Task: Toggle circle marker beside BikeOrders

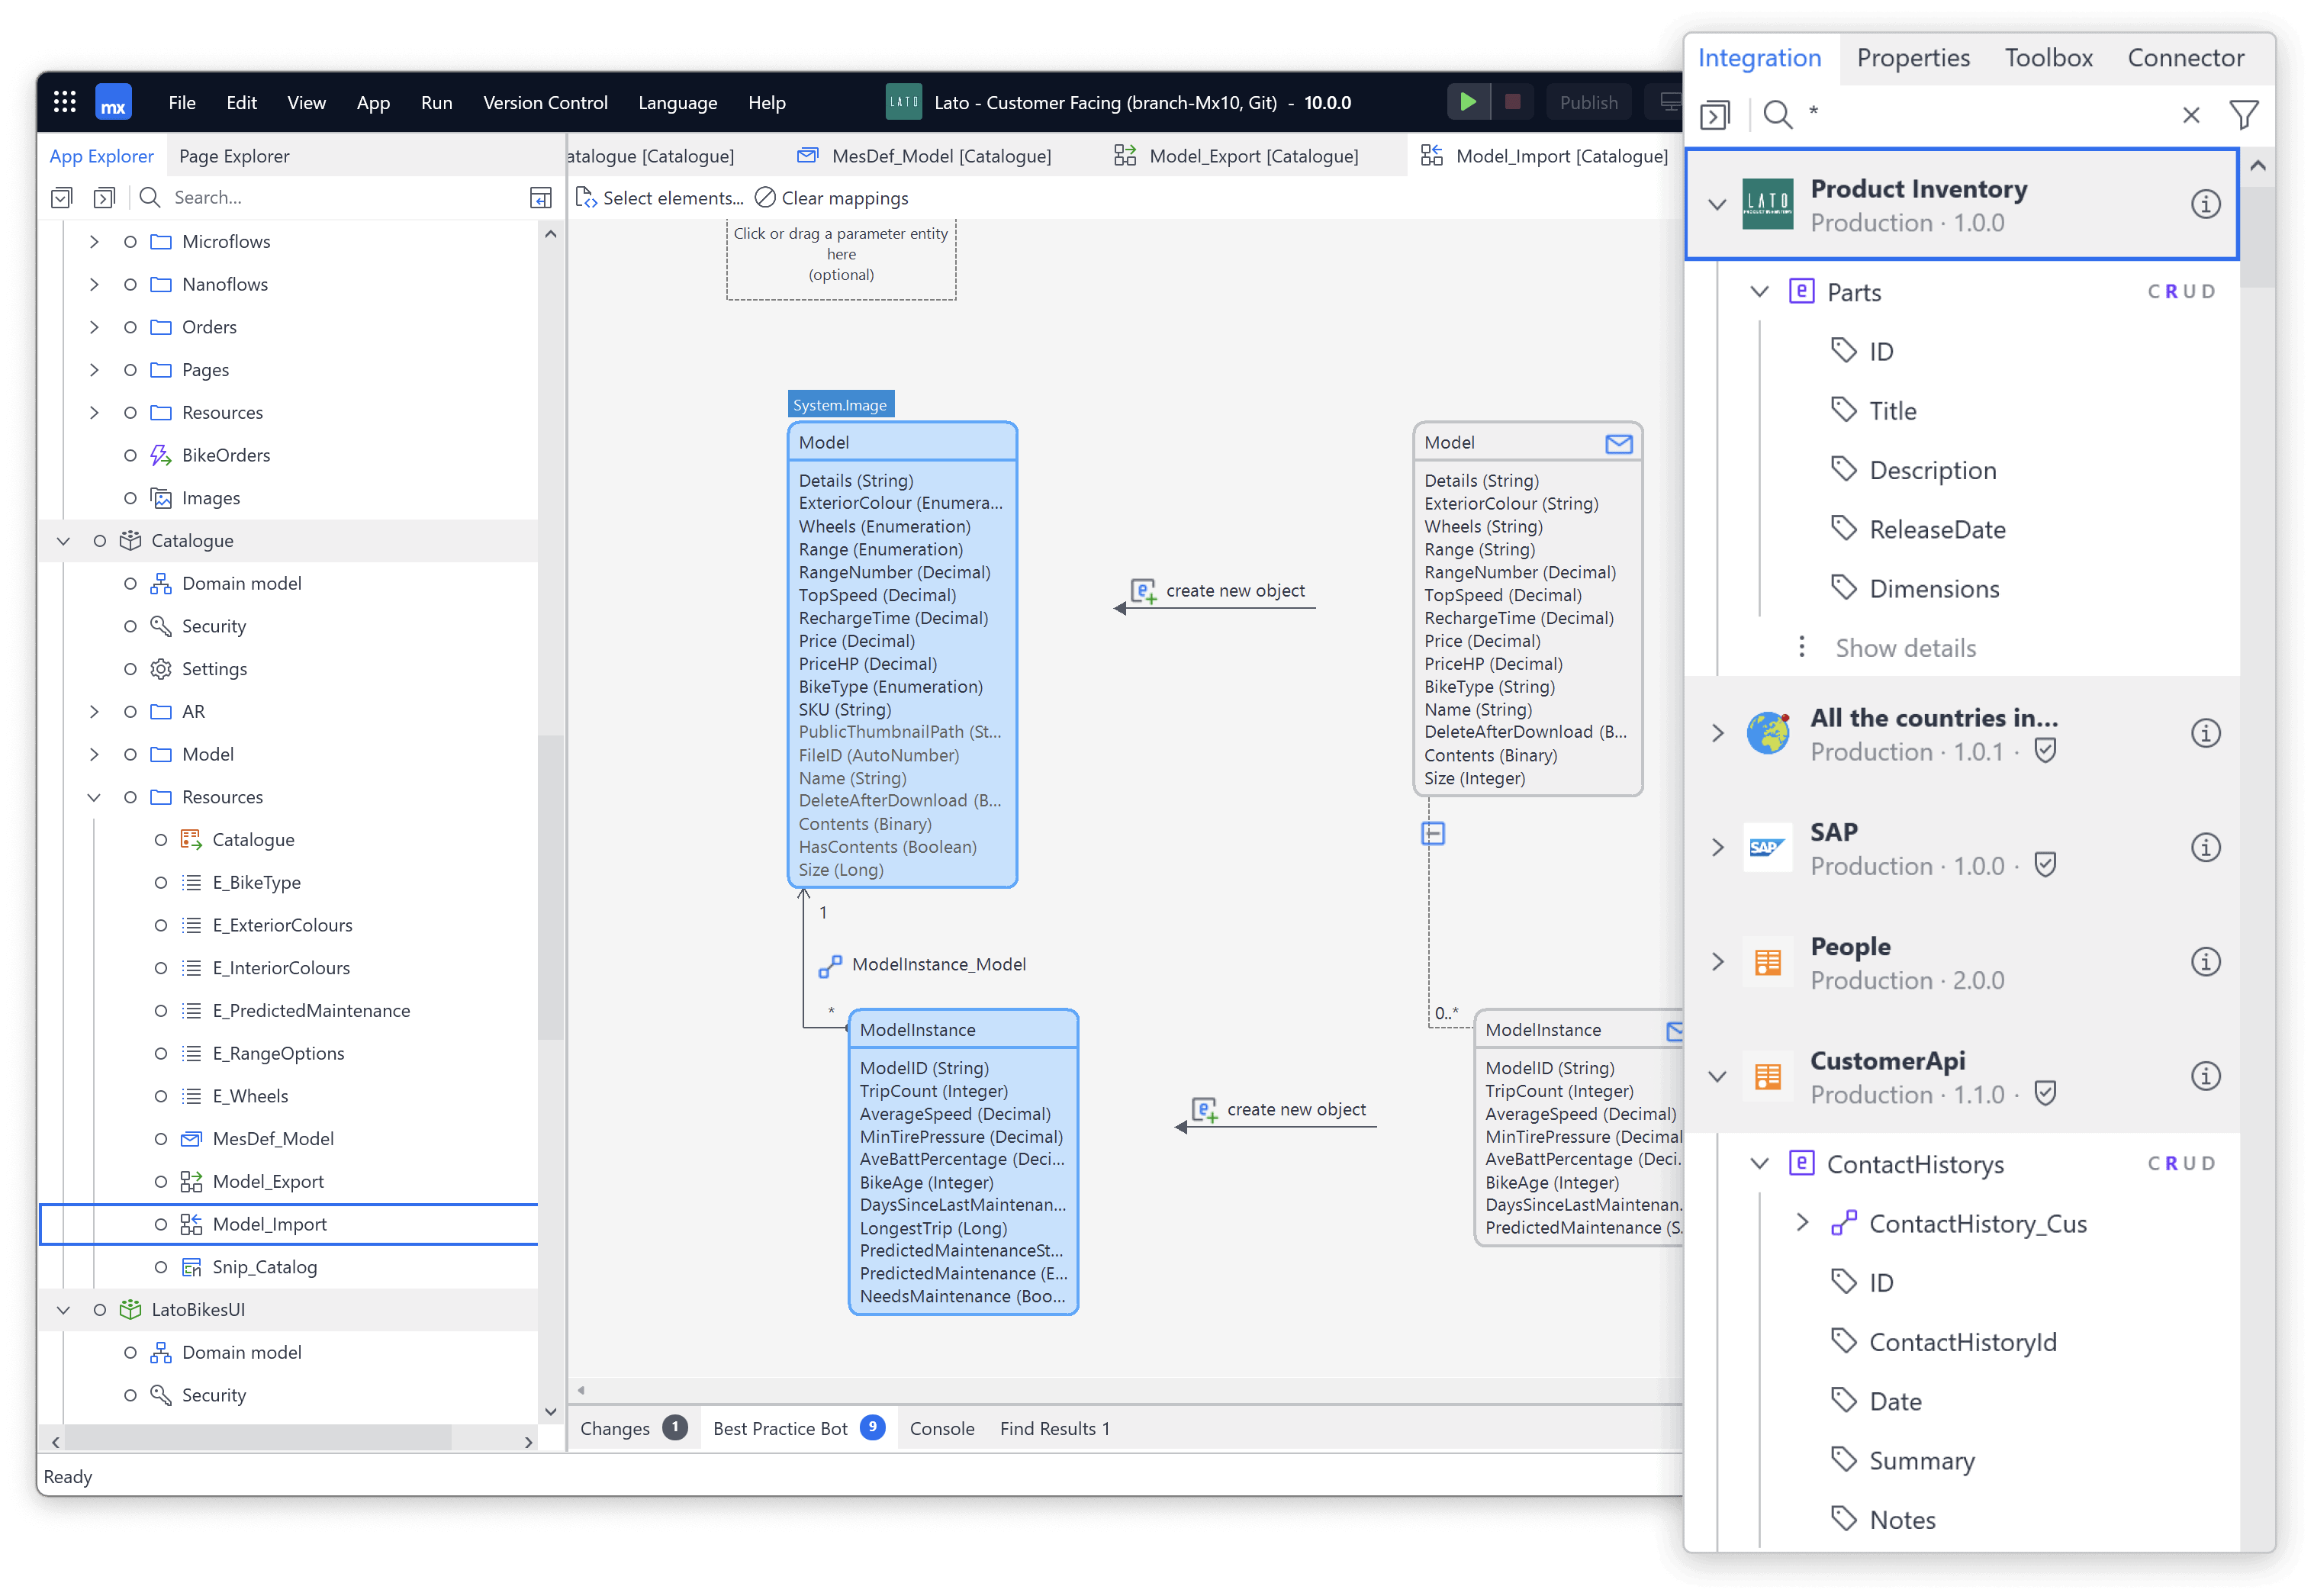Action: coord(130,456)
